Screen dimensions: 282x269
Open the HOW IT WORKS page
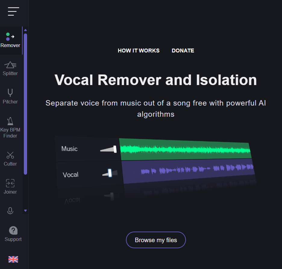pyautogui.click(x=138, y=50)
